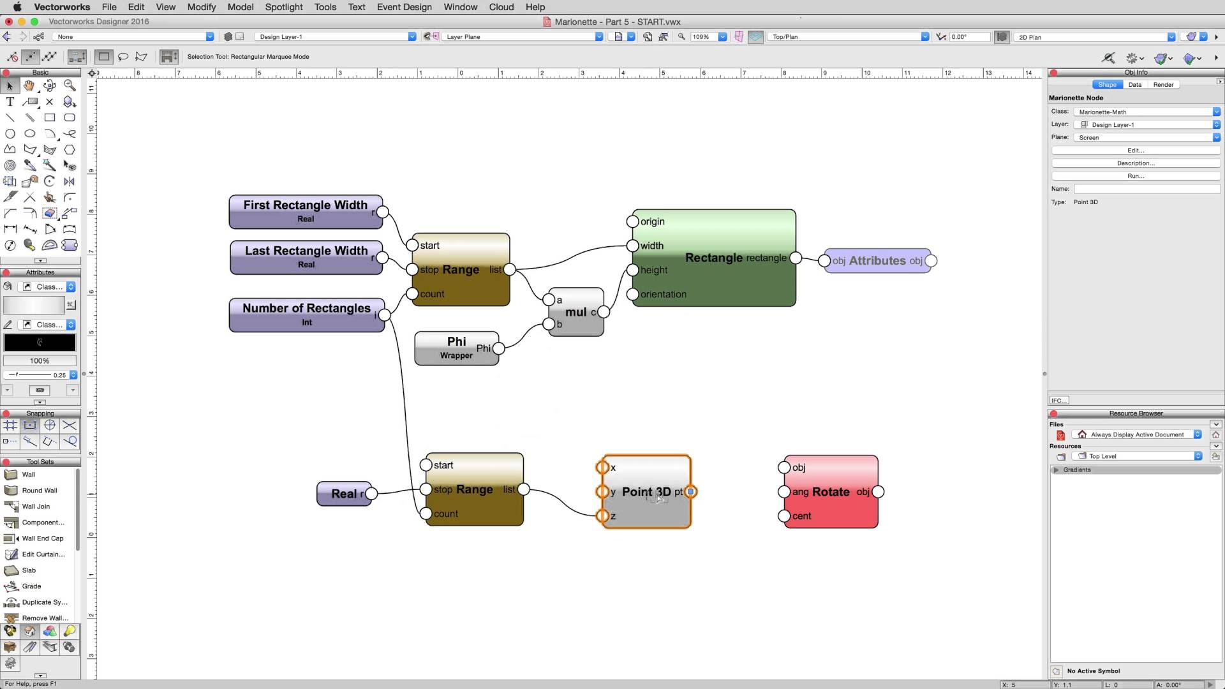Select the Pan hand tool
This screenshot has width=1225, height=689.
29,85
